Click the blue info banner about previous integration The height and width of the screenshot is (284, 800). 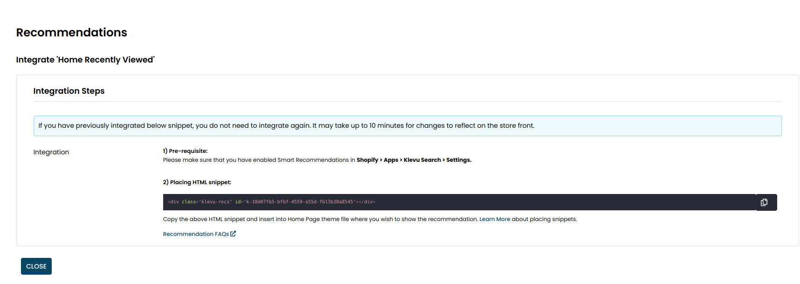tap(407, 126)
